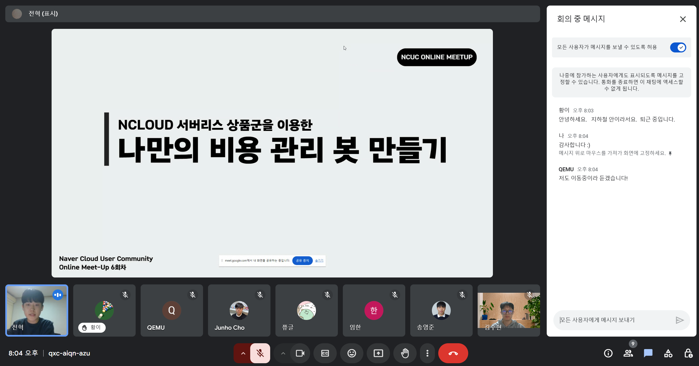Enable closed captions
Screen dimensions: 699x366
325,353
